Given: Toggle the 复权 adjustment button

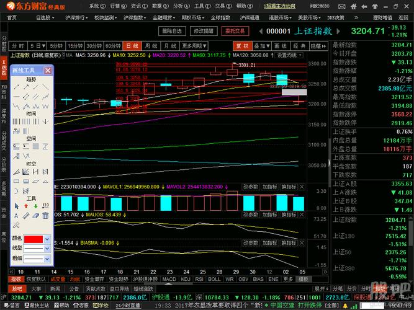Looking at the screenshot, I should point(243,46).
